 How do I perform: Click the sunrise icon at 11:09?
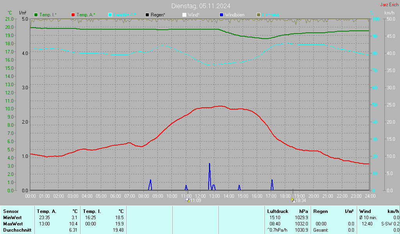(188, 200)
